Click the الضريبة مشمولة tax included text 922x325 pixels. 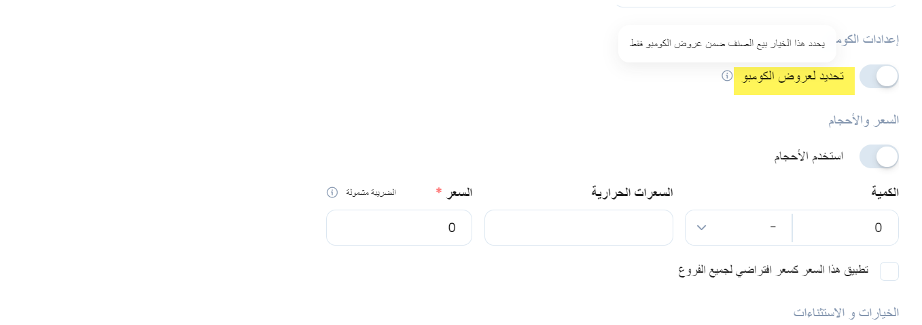tap(370, 192)
